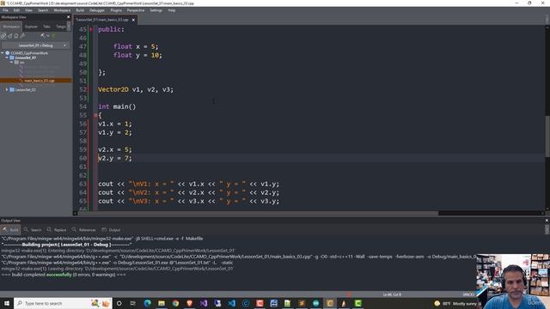This screenshot has width=550, height=309.
Task: Open the Debugger menu
Action: pos(97,10)
